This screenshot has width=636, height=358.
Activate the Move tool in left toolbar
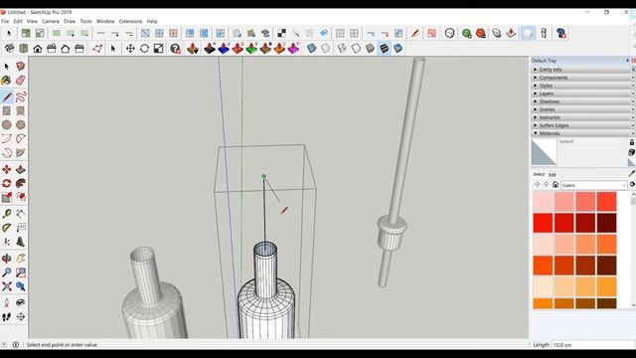click(x=7, y=169)
